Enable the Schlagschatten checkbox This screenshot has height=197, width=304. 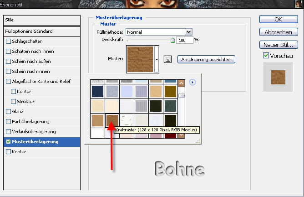[9, 41]
